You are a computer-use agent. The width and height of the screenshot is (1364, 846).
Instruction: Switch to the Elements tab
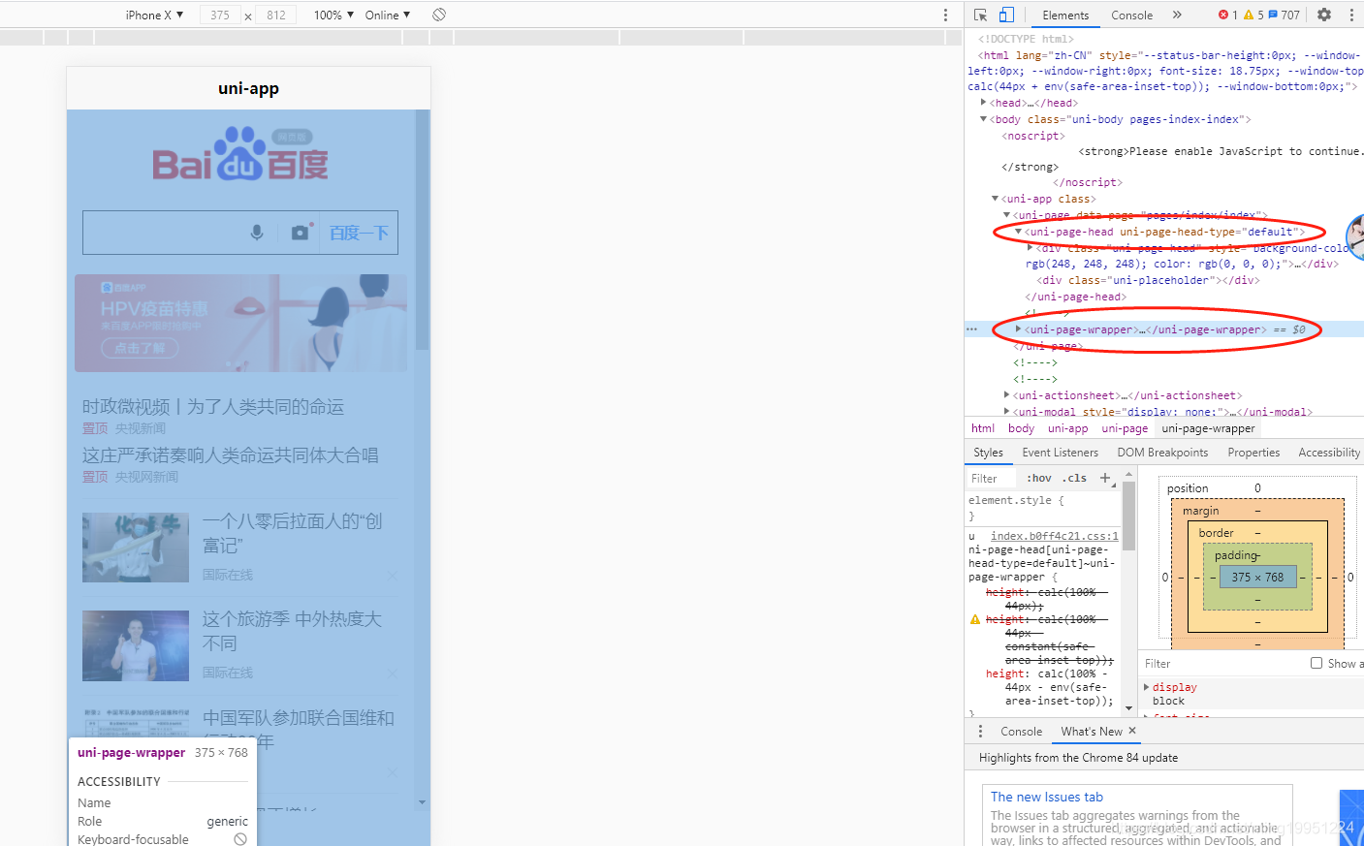[x=1065, y=15]
